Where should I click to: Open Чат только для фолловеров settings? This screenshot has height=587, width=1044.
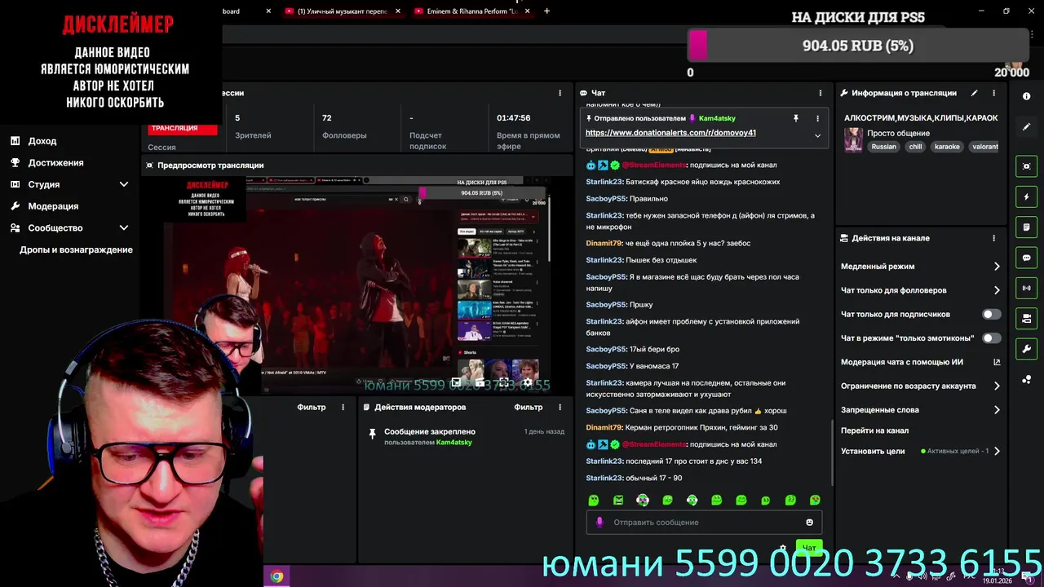(920, 290)
